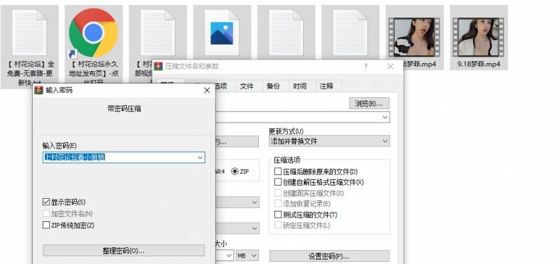Select the ZIP format radio button
The height and width of the screenshot is (264, 560).
(x=235, y=172)
